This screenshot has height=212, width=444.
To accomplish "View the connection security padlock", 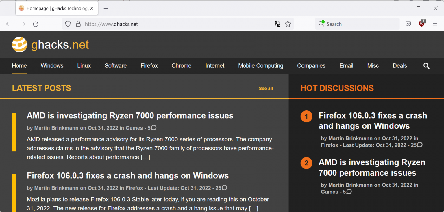I will pyautogui.click(x=78, y=24).
